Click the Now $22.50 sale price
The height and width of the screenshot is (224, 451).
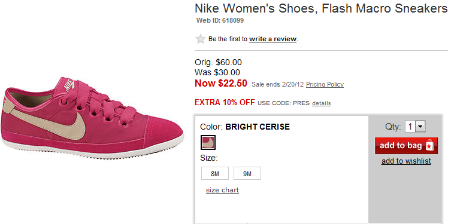click(x=221, y=83)
